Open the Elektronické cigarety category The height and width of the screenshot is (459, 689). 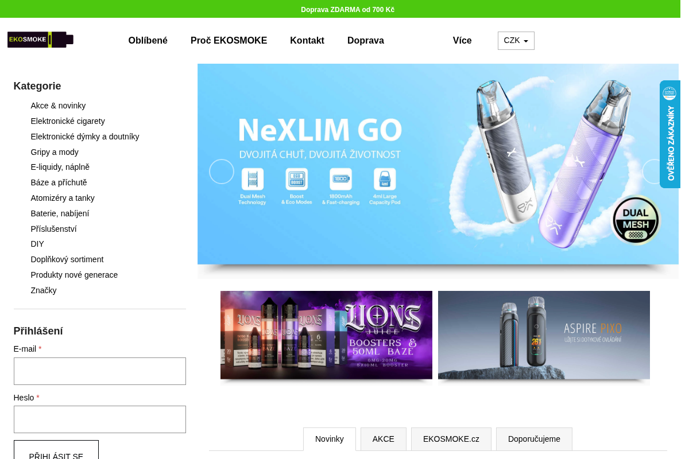tap(68, 121)
